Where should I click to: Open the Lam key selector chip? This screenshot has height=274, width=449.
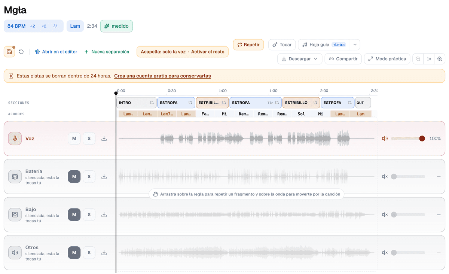point(75,26)
